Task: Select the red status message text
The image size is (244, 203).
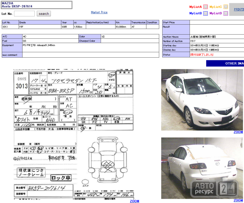Action: point(202,55)
